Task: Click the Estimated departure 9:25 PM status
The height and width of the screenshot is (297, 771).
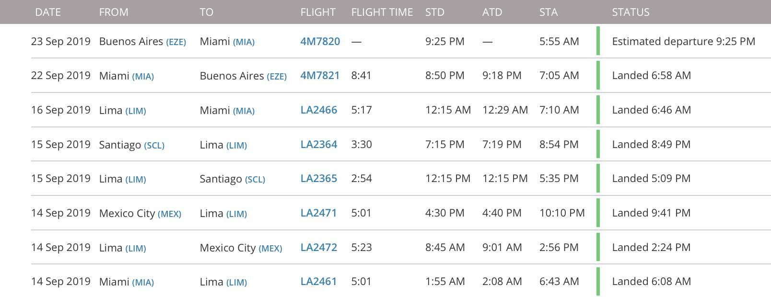Action: click(683, 42)
